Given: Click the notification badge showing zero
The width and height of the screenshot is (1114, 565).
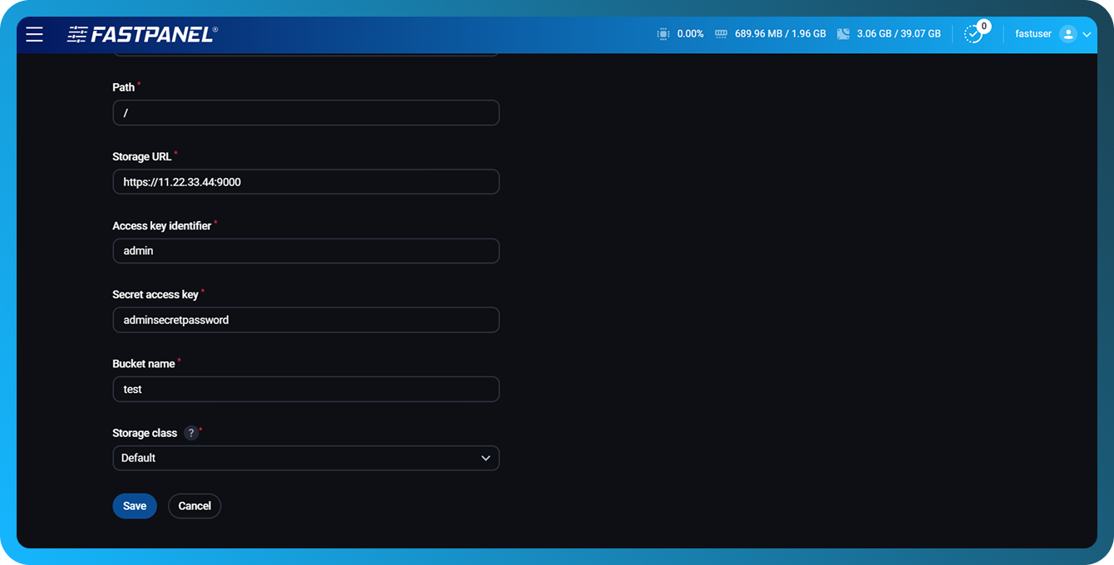Looking at the screenshot, I should point(984,26).
